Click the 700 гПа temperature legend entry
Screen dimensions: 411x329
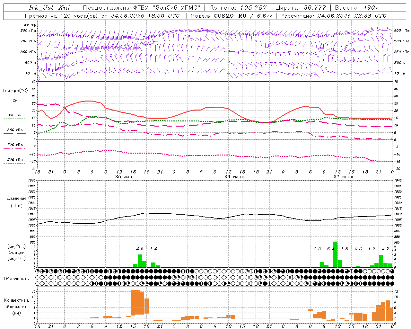tap(15, 145)
